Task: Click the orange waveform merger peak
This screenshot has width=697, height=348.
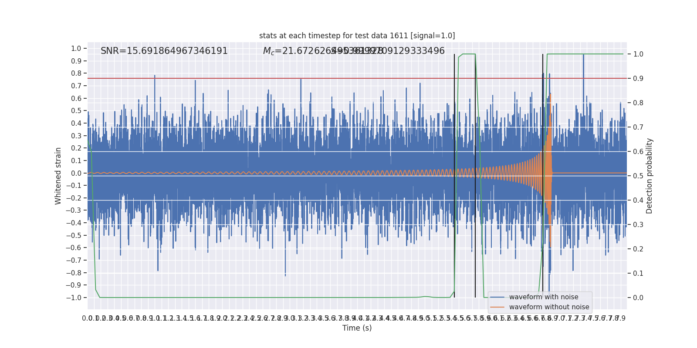Action: pyautogui.click(x=550, y=94)
